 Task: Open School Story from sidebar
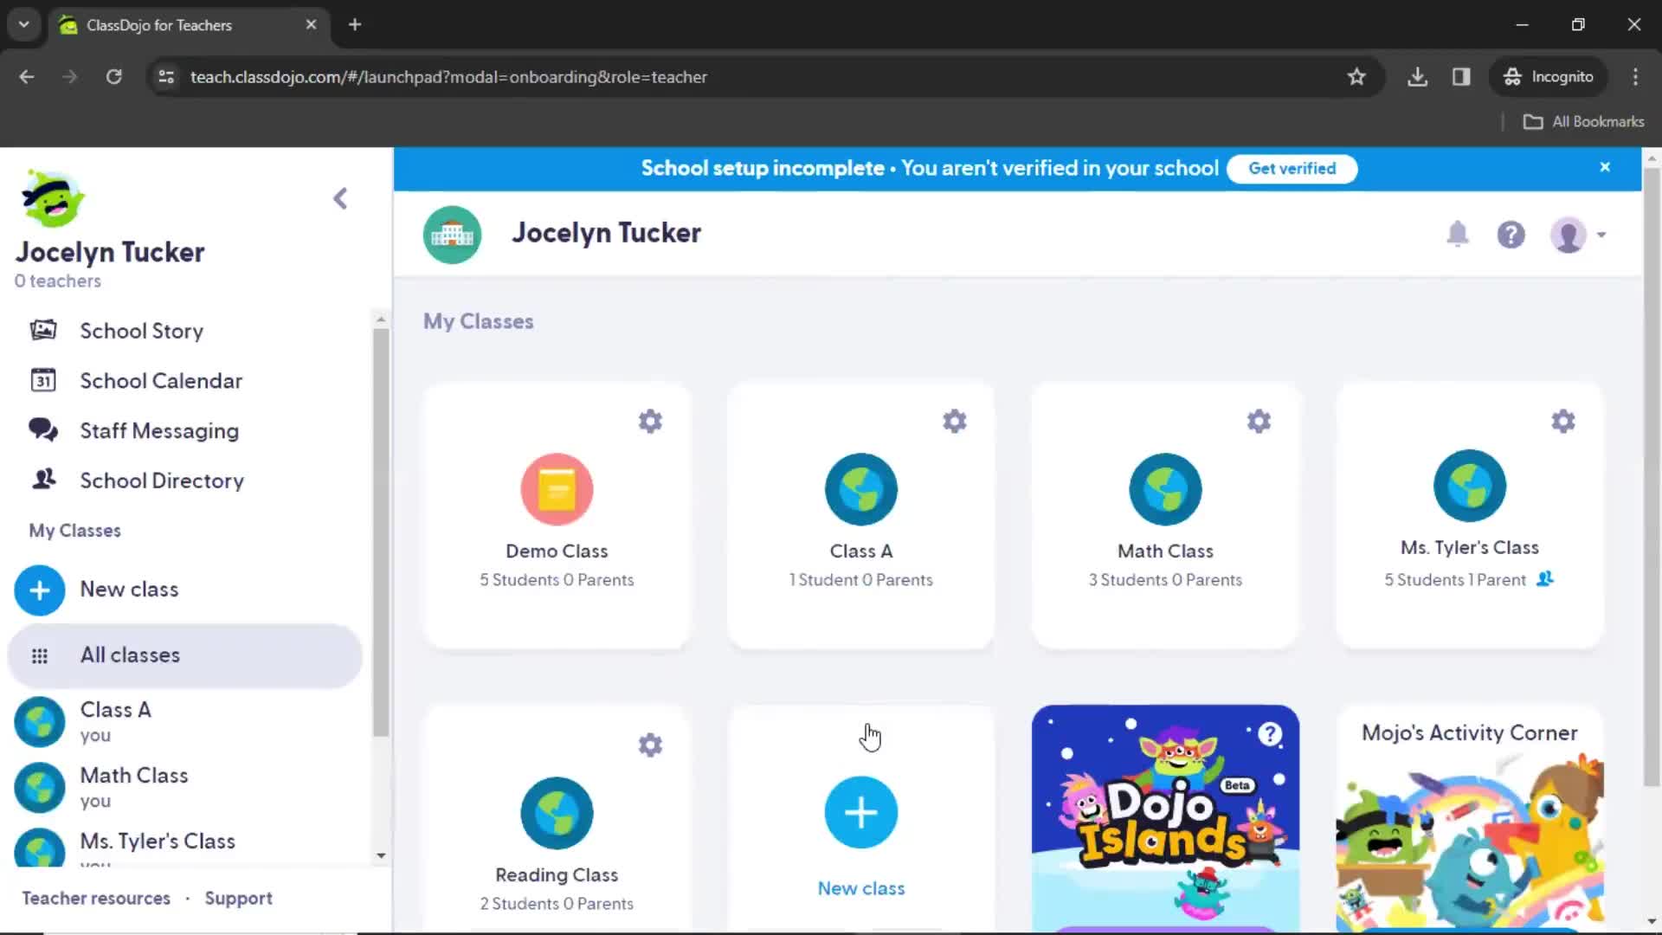coord(141,331)
